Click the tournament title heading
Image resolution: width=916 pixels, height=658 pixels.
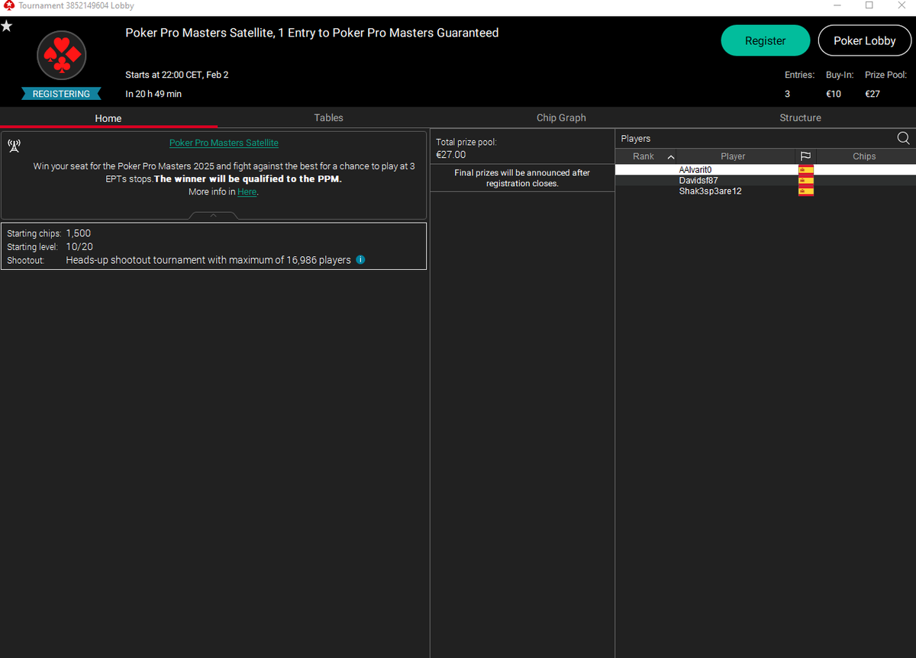point(312,33)
